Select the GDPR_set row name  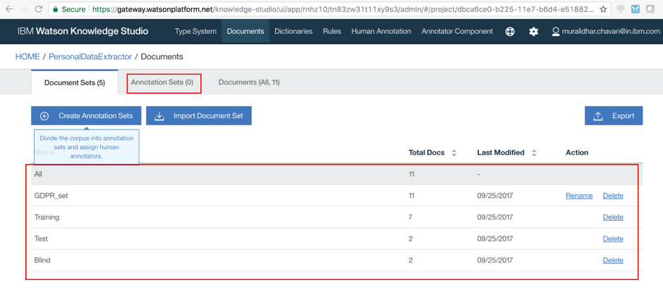click(51, 196)
